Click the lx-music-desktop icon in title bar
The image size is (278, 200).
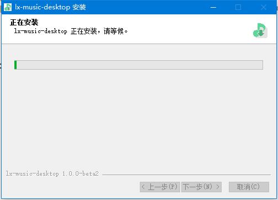click(8, 7)
